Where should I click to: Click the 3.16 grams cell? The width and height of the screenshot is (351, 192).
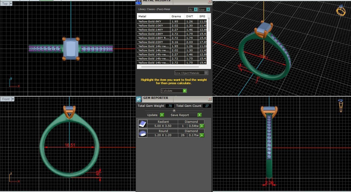177,42
